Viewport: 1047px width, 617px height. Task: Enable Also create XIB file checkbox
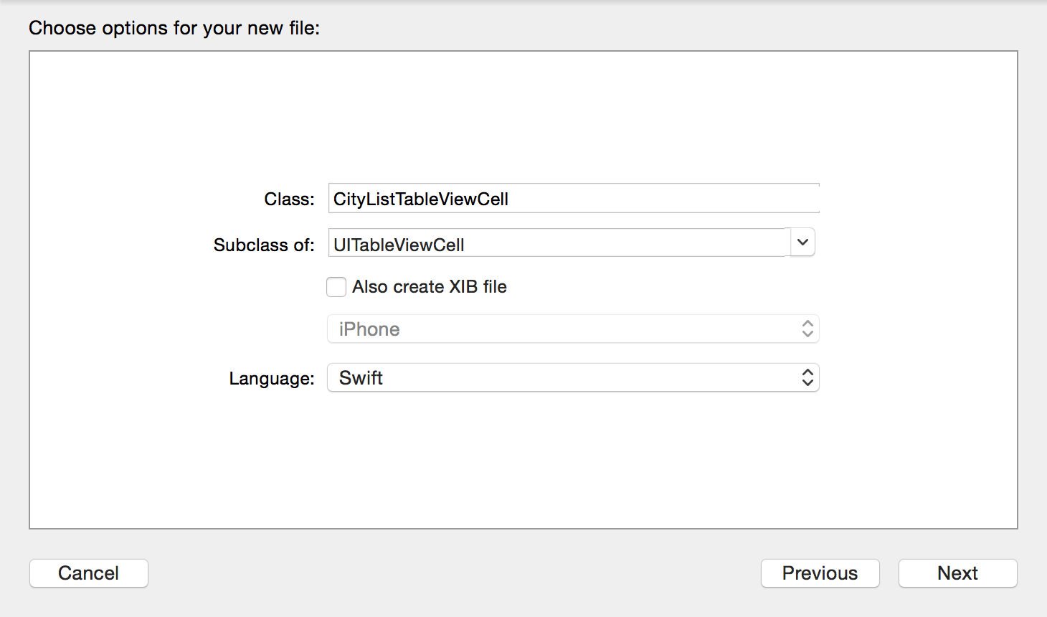coord(336,287)
